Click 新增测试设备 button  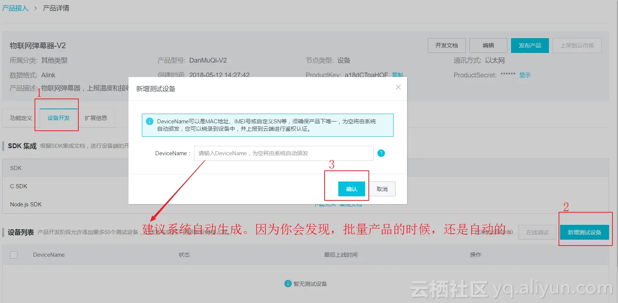click(584, 232)
